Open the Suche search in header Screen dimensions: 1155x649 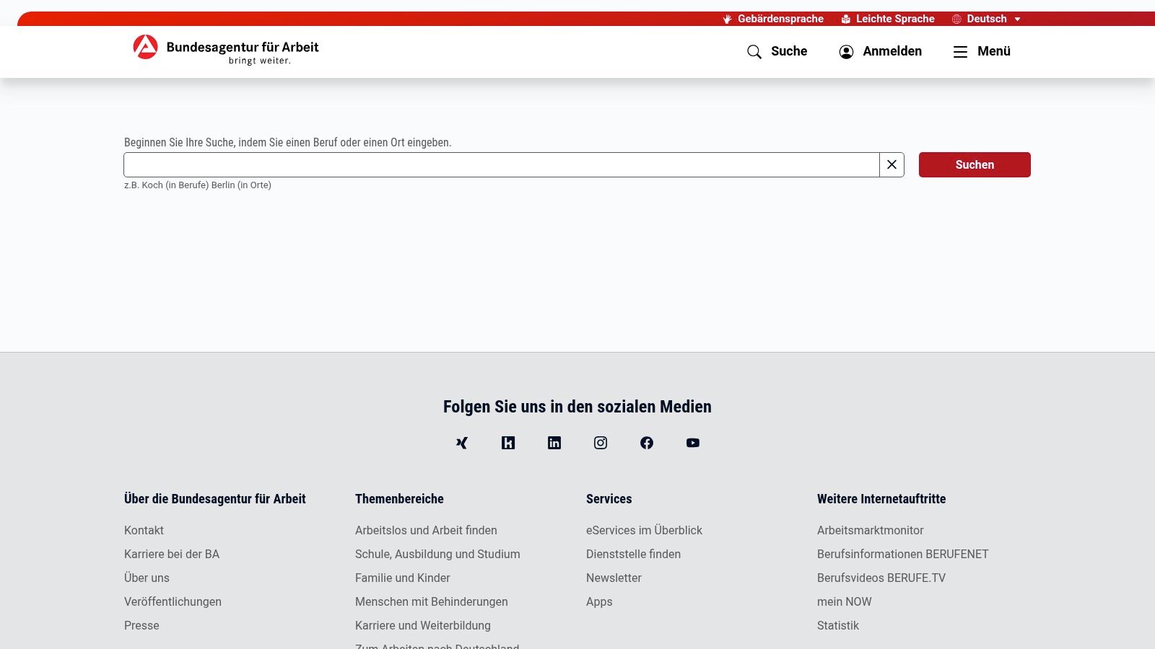(777, 51)
